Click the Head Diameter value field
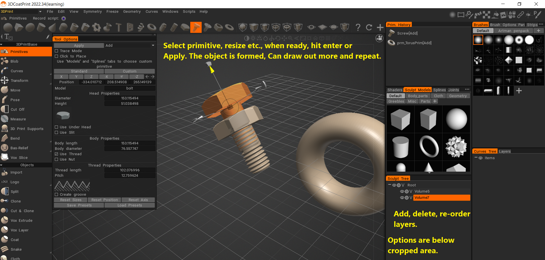The image size is (545, 260). click(130, 98)
